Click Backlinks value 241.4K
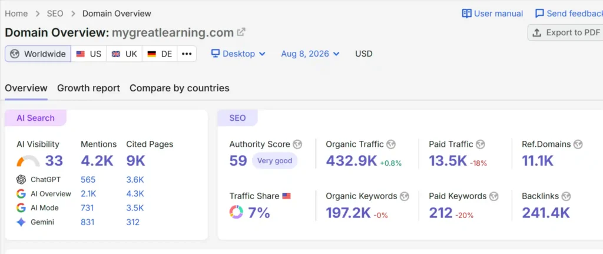This screenshot has height=254, width=603. (x=546, y=212)
